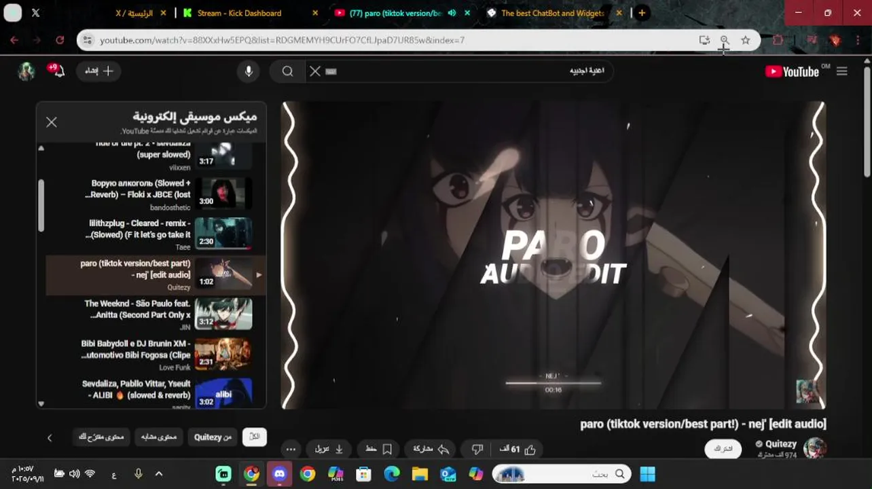View site information icon beside URL
This screenshot has width=872, height=489.
[87, 40]
